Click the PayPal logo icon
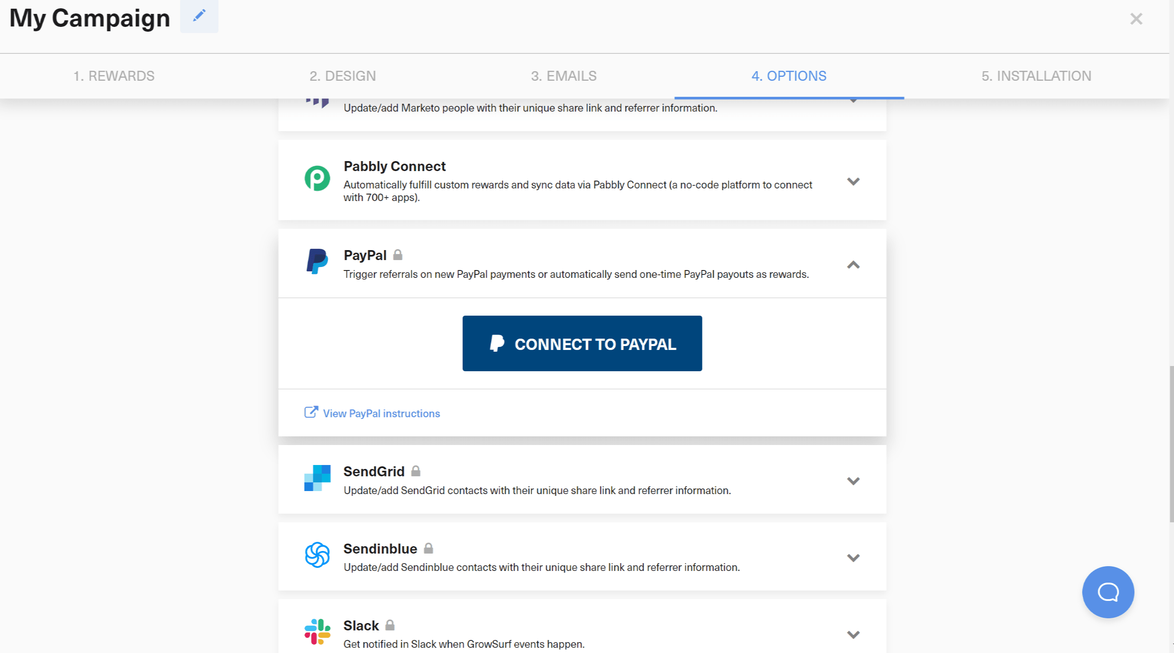This screenshot has height=653, width=1174. tap(317, 263)
